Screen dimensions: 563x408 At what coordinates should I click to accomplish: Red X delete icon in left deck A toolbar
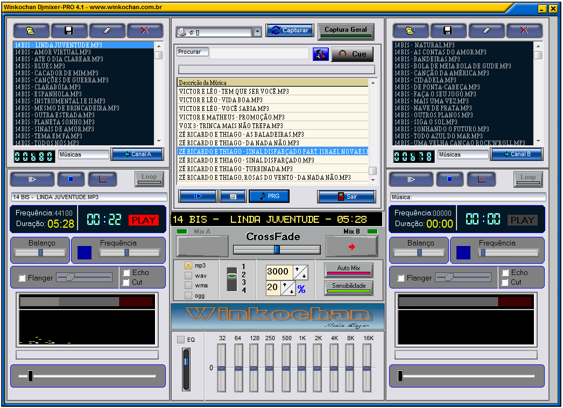coord(145,31)
